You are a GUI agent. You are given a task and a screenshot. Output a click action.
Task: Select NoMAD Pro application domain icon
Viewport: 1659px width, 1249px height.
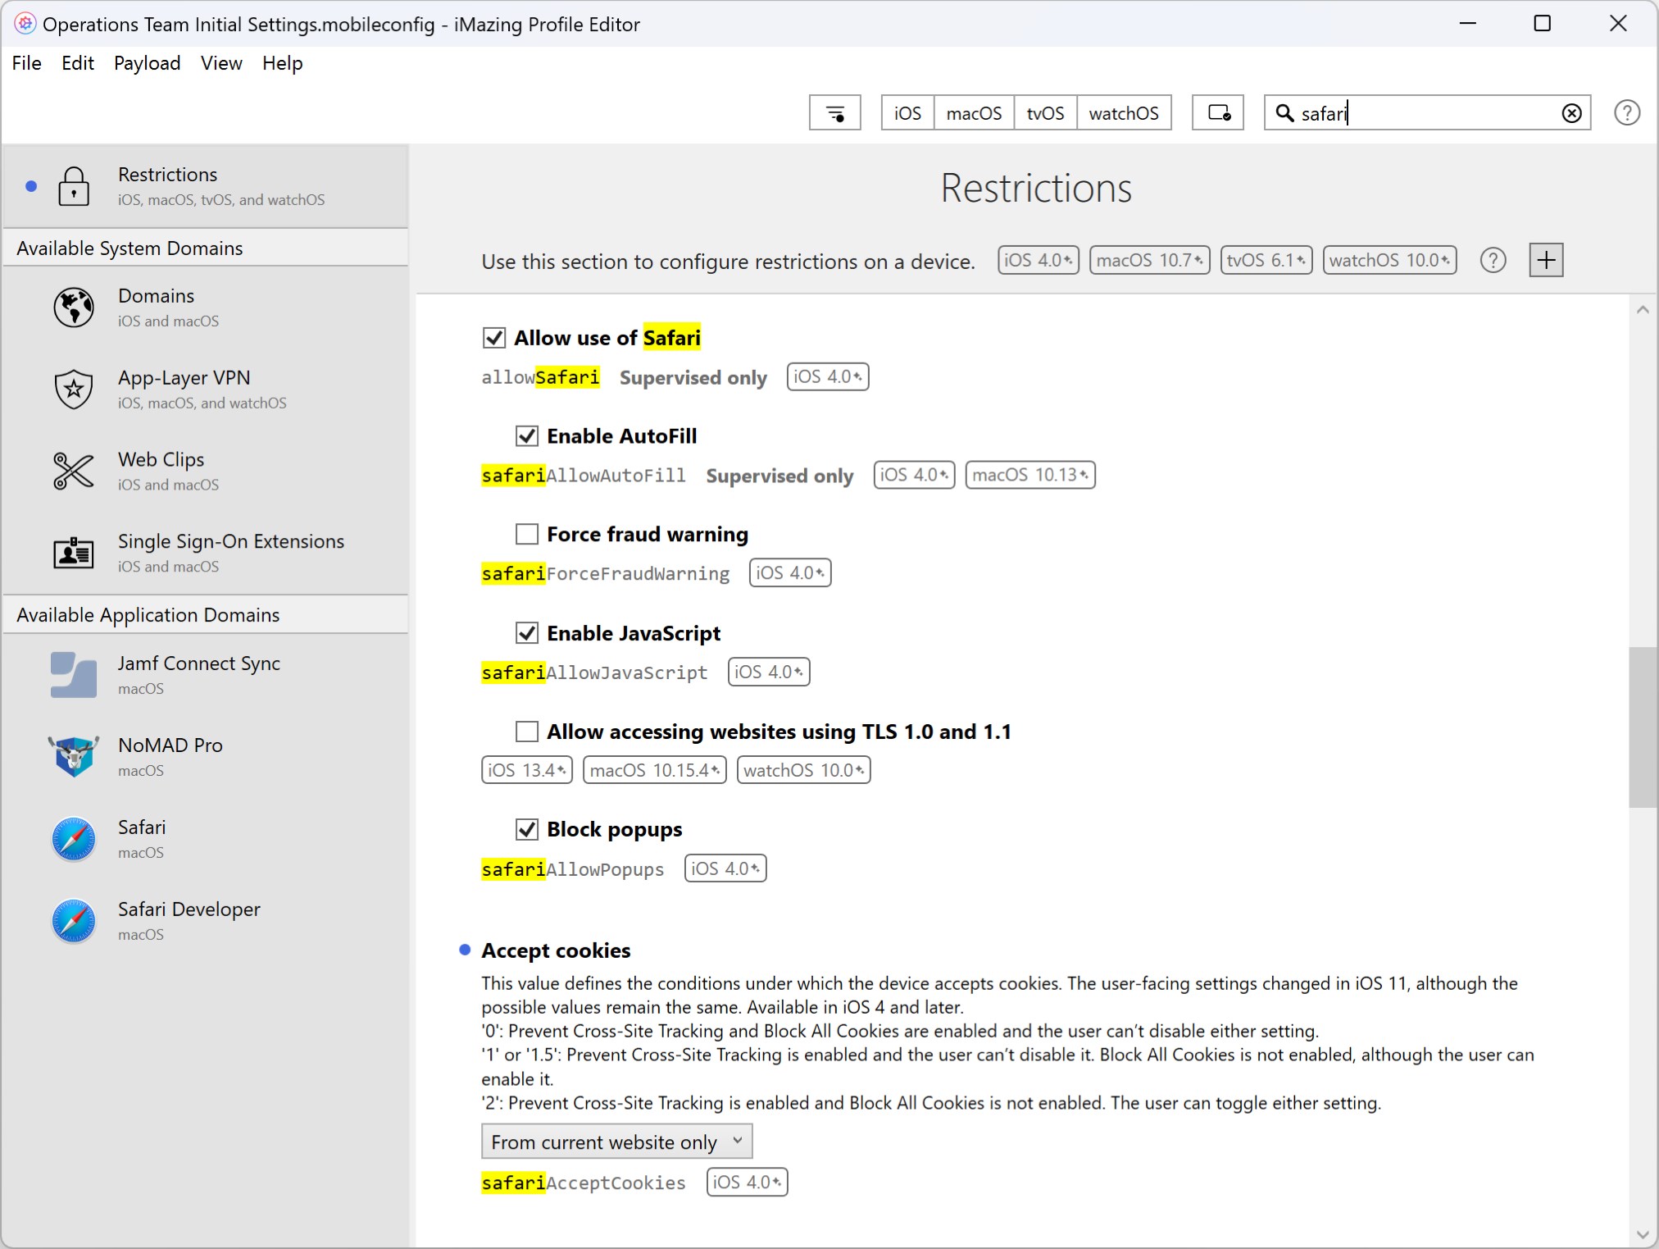[74, 756]
